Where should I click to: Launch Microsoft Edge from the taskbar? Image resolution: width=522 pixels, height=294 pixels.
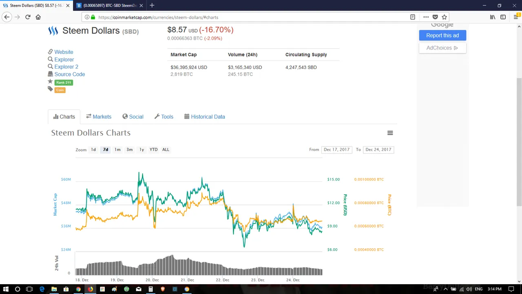(x=42, y=289)
